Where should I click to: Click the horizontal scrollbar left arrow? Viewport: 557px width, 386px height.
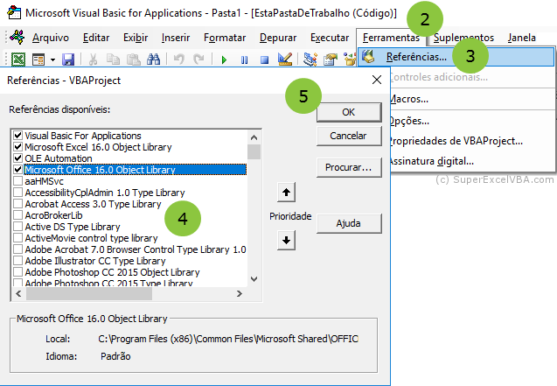19,293
